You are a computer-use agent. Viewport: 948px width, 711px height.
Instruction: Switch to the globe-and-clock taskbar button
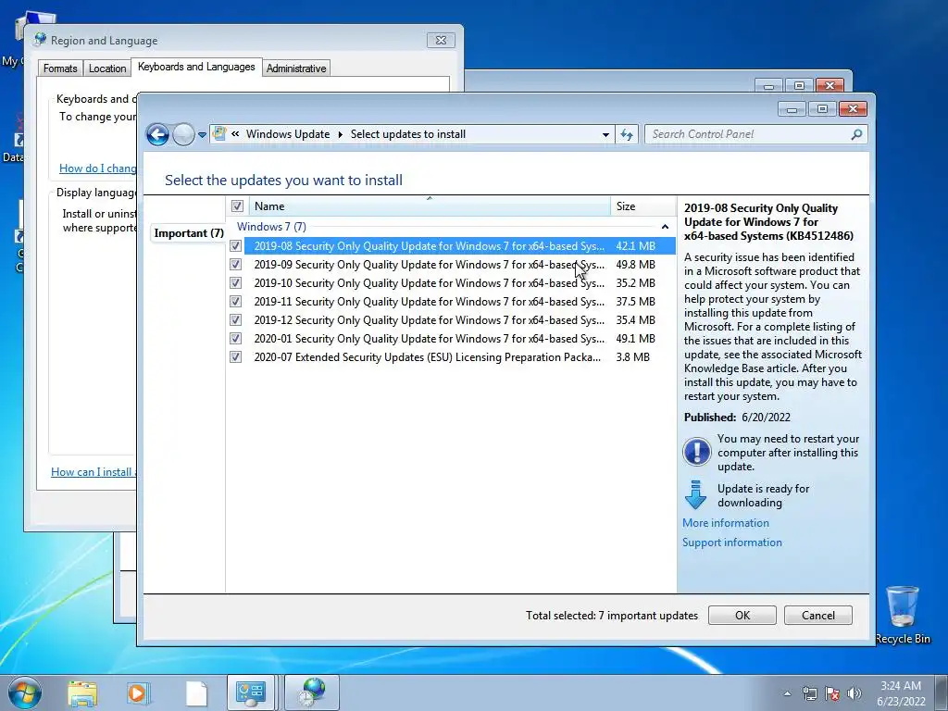point(311,692)
